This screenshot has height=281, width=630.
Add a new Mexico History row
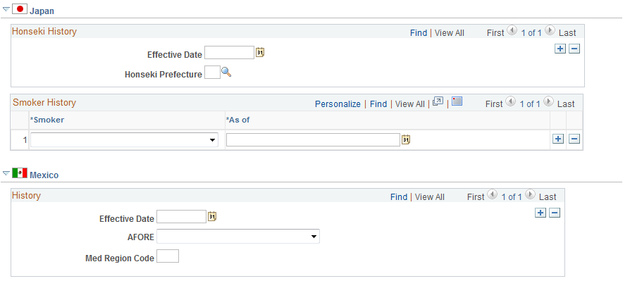[x=541, y=213]
